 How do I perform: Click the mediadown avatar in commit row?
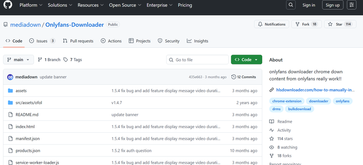pyautogui.click(x=10, y=77)
